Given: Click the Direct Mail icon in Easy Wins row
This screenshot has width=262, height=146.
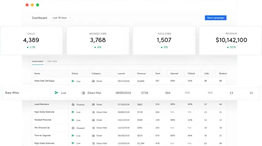Looking at the screenshot, I should click(83, 93).
